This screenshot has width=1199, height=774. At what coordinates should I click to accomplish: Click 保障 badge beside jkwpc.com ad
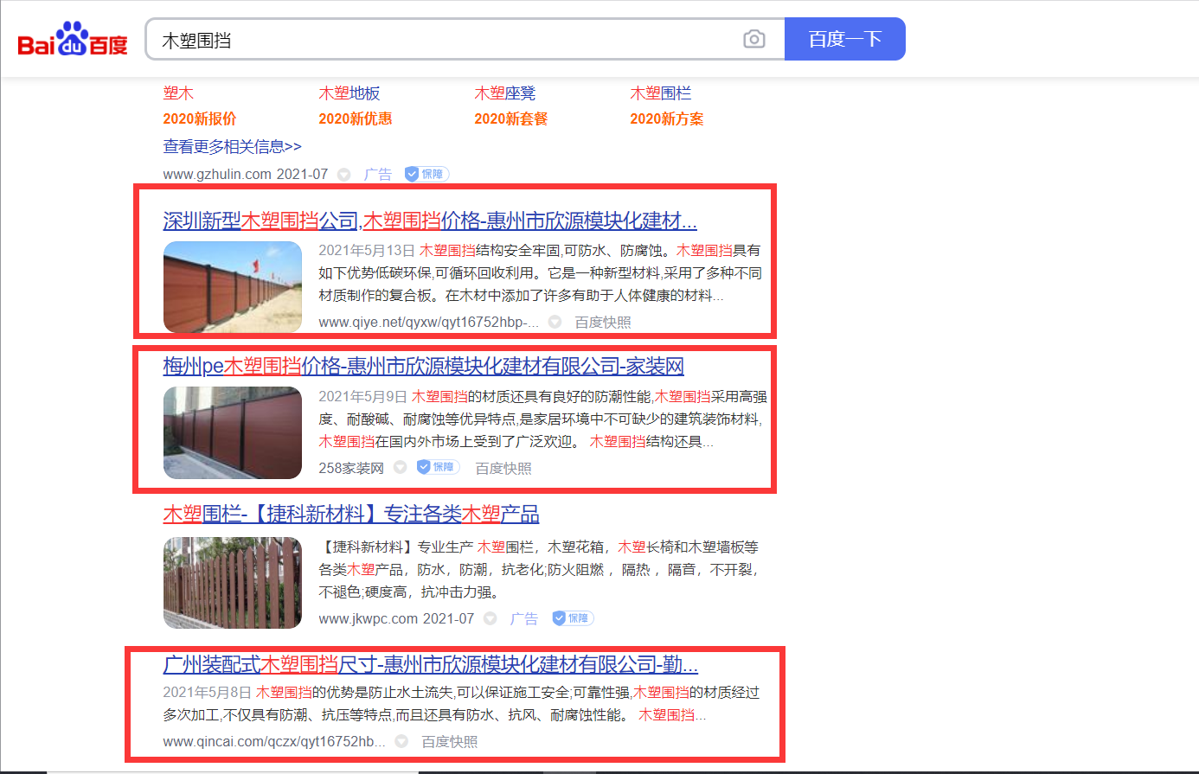[x=573, y=618]
